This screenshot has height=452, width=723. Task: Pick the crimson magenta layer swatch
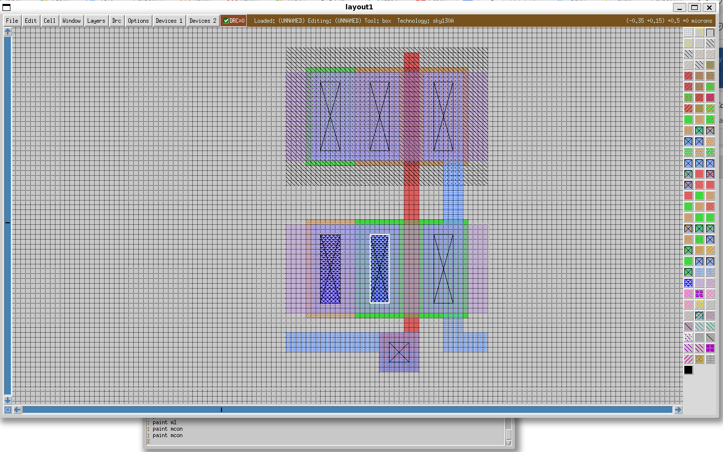click(x=710, y=98)
